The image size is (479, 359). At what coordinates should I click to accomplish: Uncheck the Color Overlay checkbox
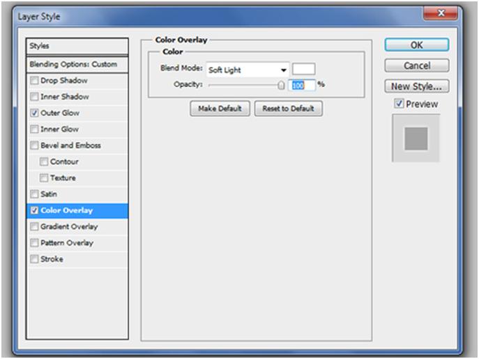[x=34, y=210]
